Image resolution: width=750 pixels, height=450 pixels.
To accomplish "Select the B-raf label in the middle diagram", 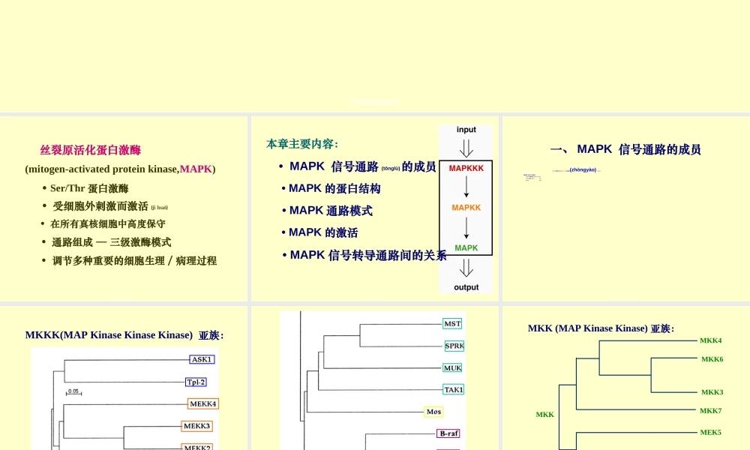I will (448, 433).
